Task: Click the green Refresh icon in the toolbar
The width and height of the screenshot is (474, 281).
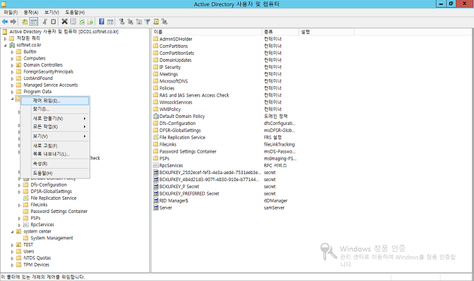Action: tap(82, 22)
